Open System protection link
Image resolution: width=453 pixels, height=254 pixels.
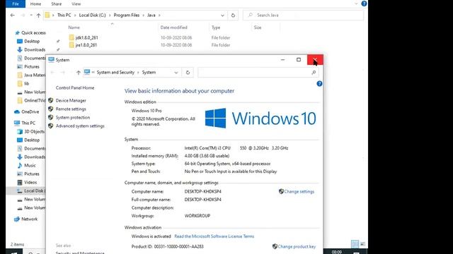coord(73,118)
